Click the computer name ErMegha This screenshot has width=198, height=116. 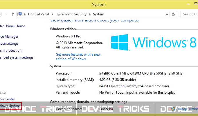[x=106, y=109]
